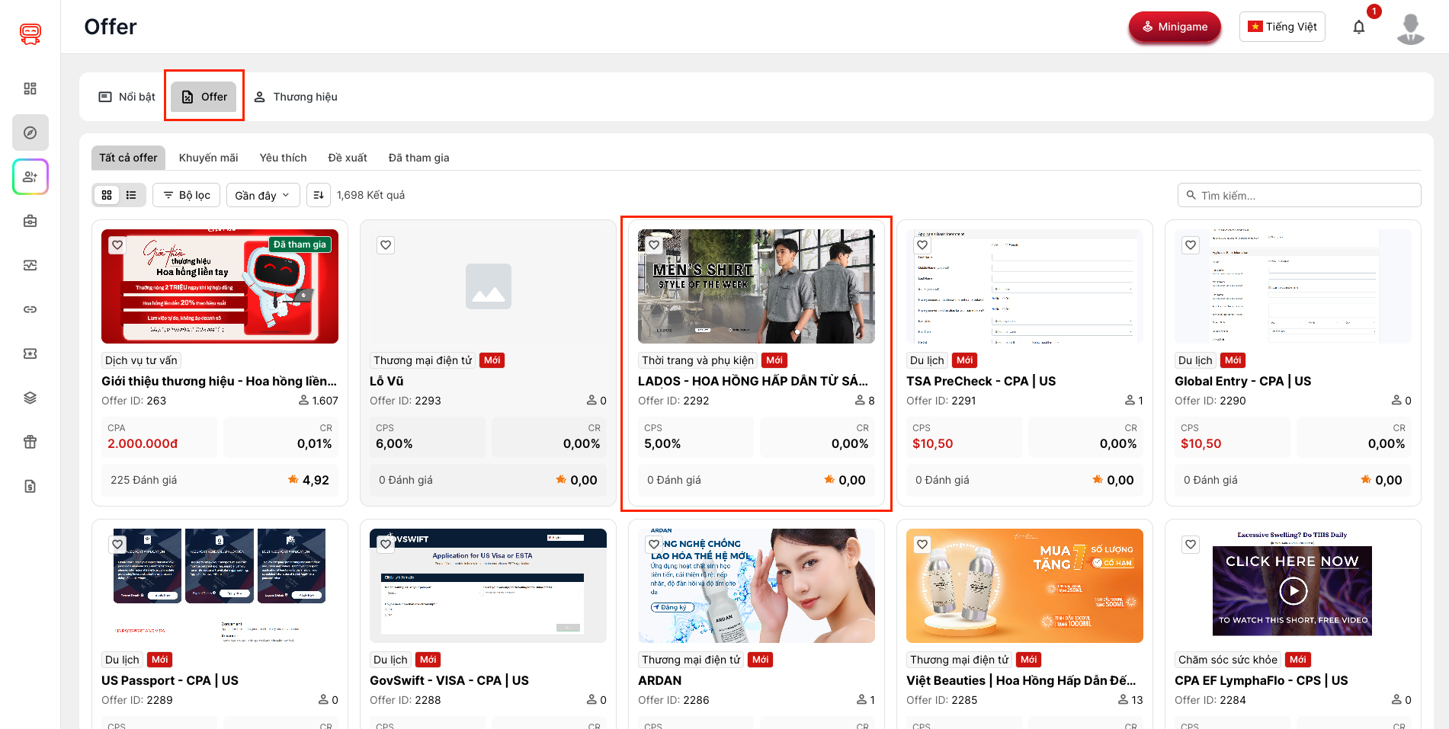Screen dimensions: 1449x729
Task: Switch to Thương hiệu tab
Action: pos(296,97)
